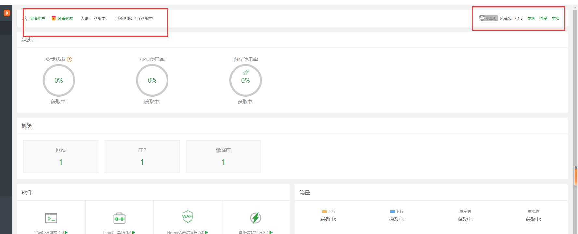Click the 负载状态 help question mark icon

click(x=69, y=59)
